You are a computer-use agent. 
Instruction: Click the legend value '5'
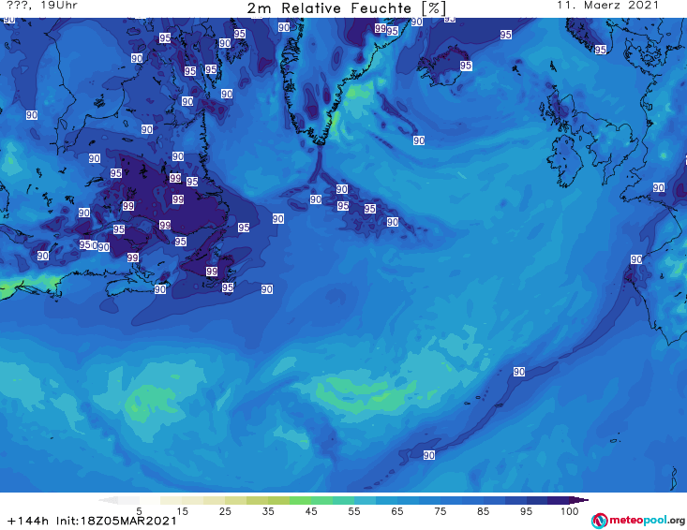pos(139,511)
